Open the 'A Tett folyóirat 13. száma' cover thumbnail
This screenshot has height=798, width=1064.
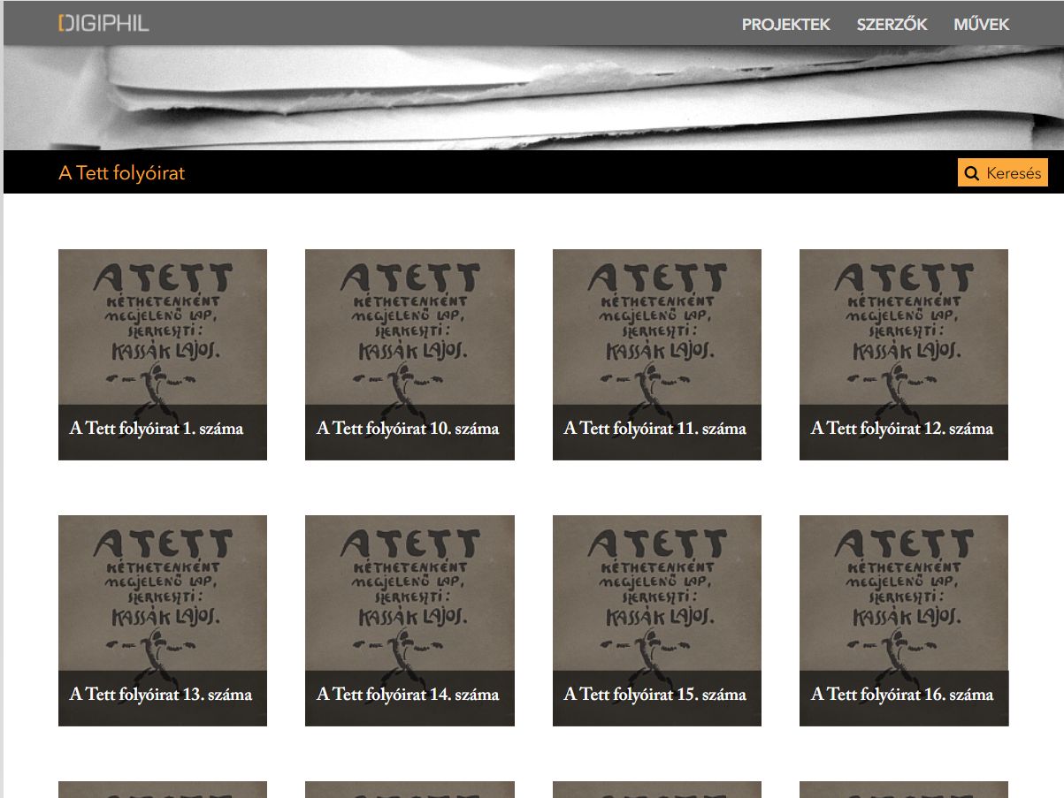(163, 620)
